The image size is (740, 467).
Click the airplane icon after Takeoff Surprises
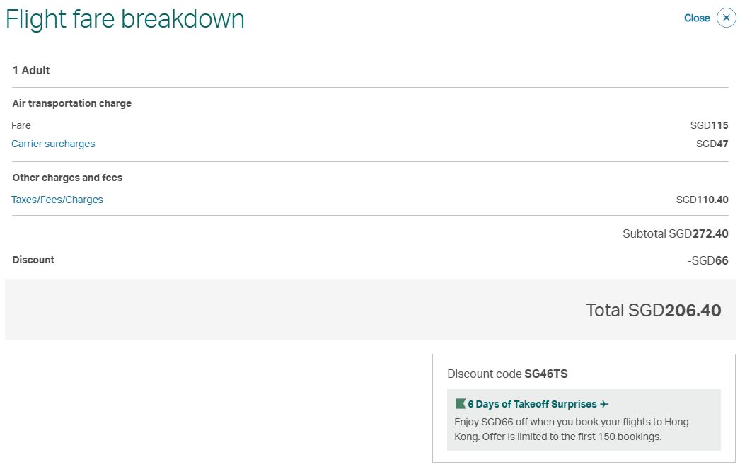pyautogui.click(x=603, y=404)
